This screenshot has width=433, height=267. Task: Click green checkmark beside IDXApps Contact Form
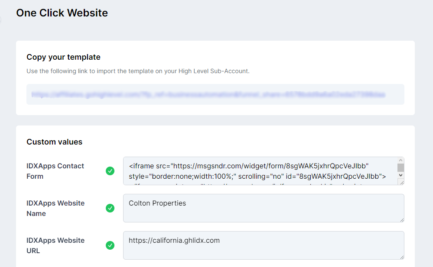(x=110, y=171)
